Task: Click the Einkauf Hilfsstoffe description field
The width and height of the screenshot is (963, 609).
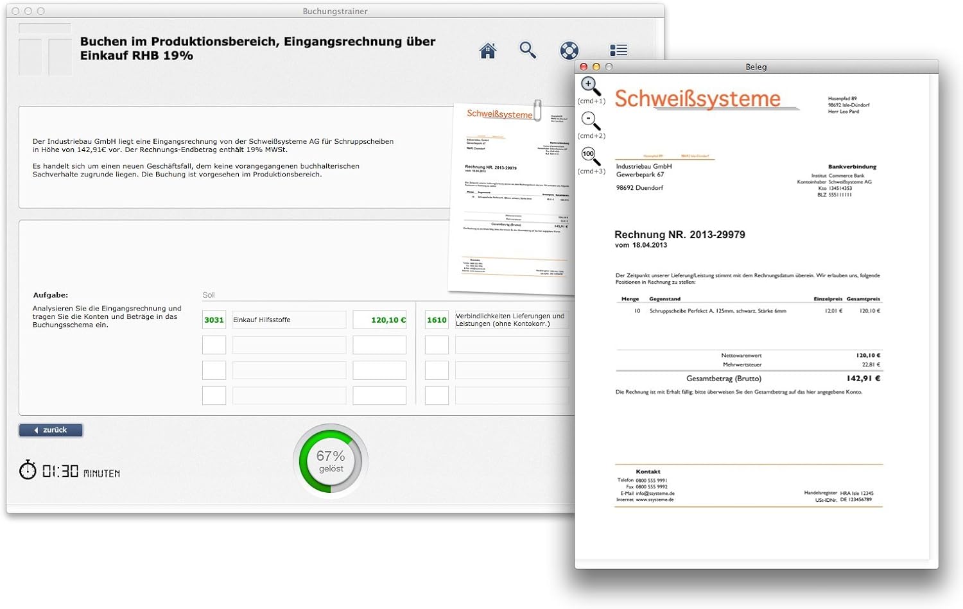Action: [288, 319]
